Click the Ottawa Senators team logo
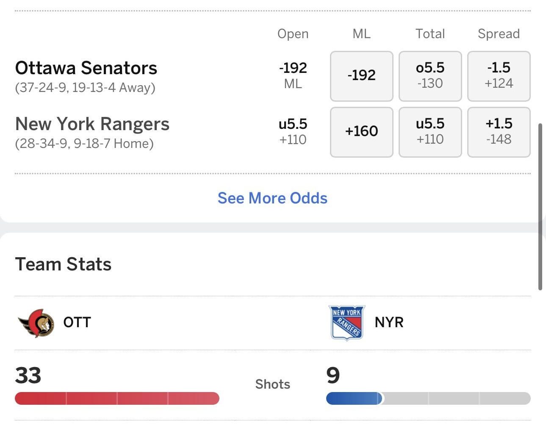The width and height of the screenshot is (546, 434). coord(35,323)
